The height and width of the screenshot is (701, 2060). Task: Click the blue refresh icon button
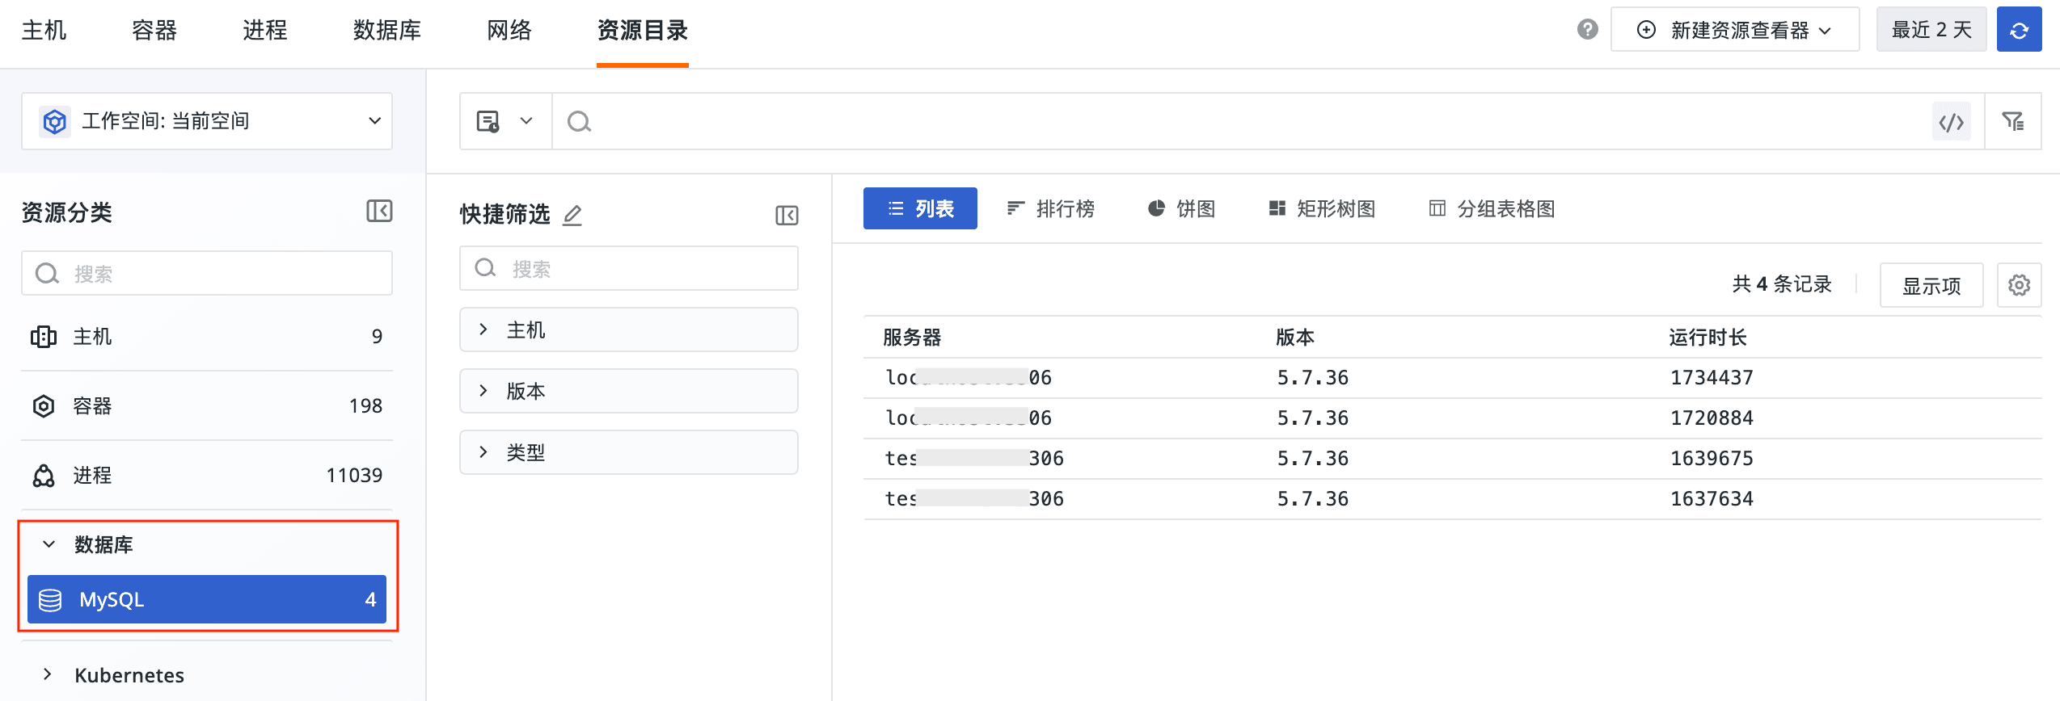click(2019, 30)
